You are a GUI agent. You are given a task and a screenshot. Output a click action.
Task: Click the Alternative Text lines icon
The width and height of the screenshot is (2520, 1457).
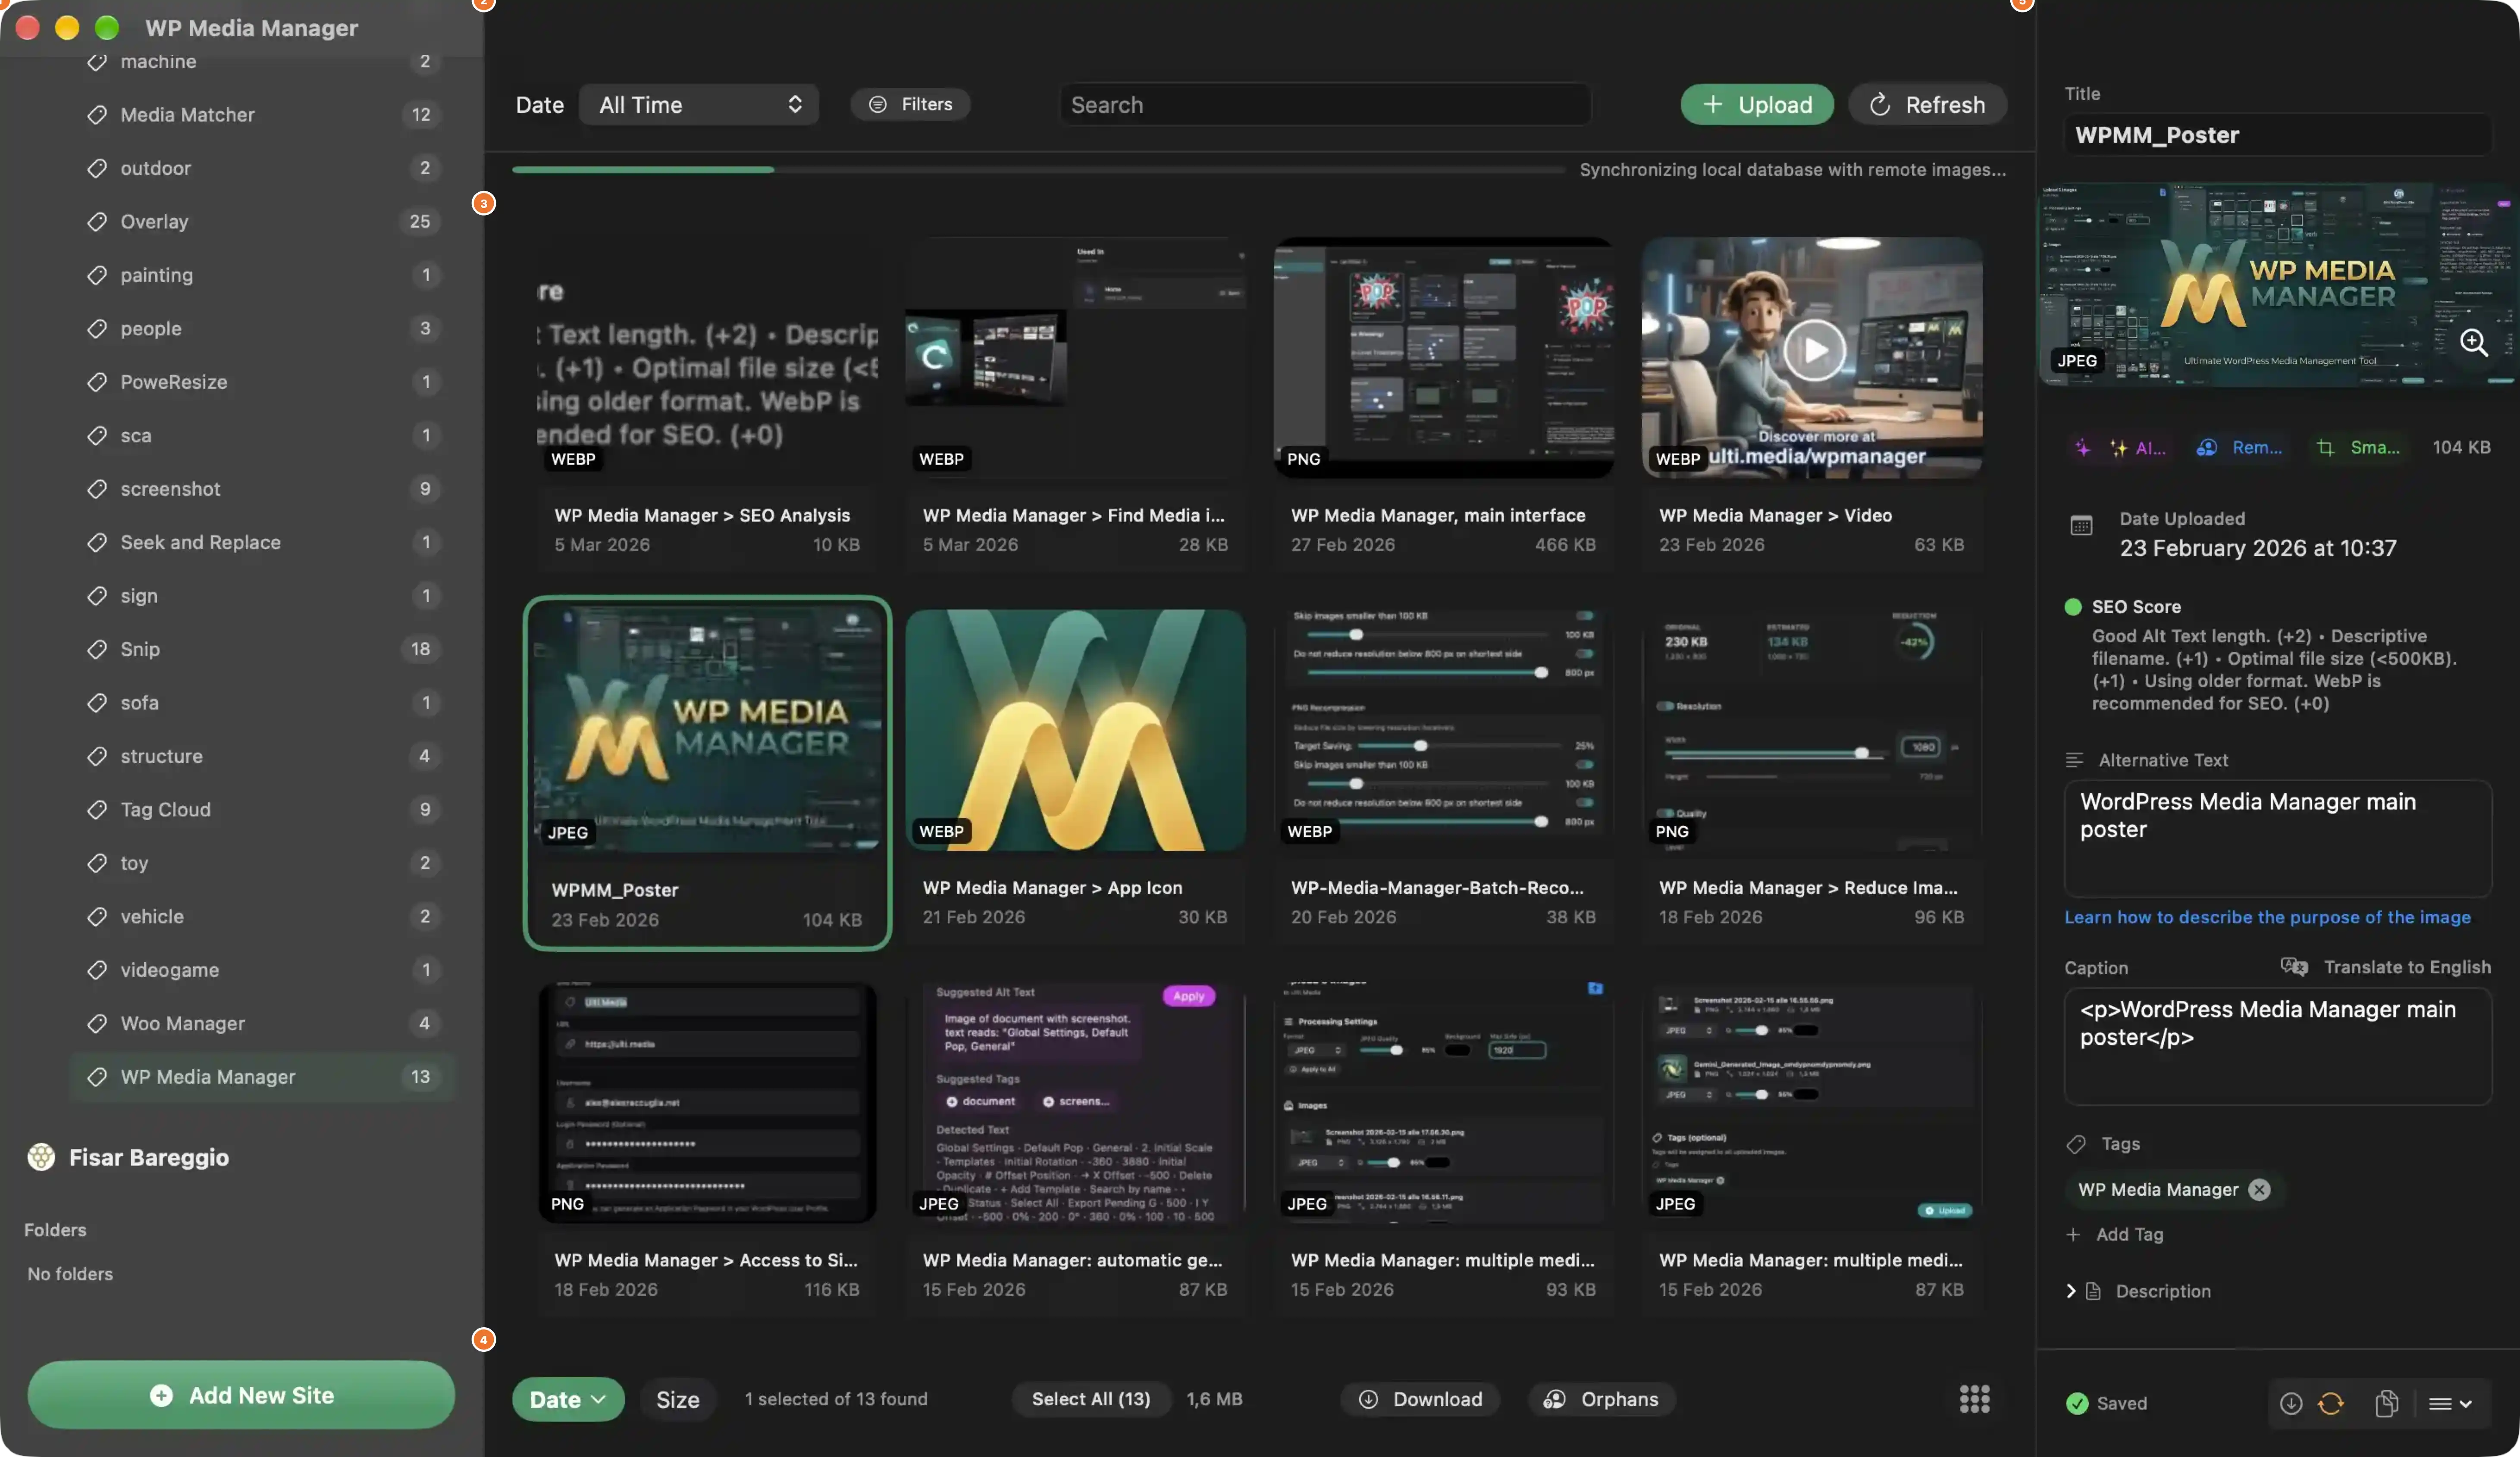click(2075, 760)
